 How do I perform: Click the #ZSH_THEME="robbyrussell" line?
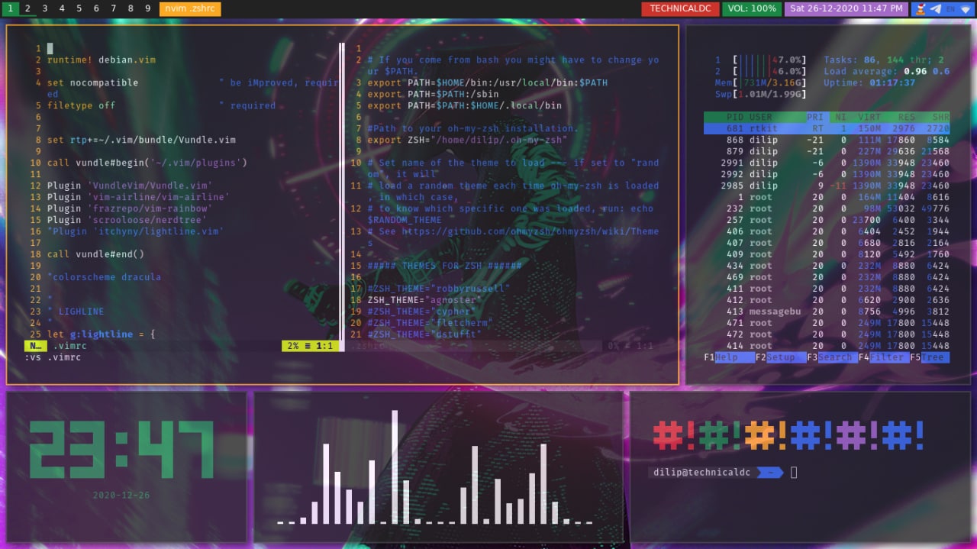coord(438,289)
